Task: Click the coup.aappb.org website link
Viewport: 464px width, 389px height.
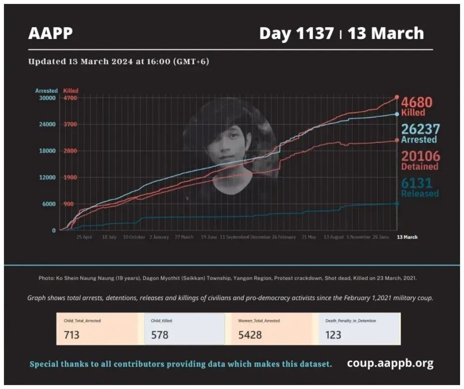Action: click(x=390, y=363)
